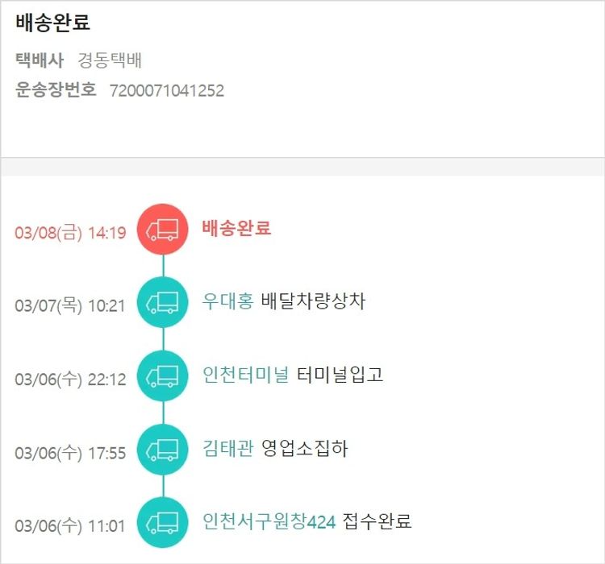Image resolution: width=605 pixels, height=564 pixels.
Task: Select the 03/06(수) 11:01 timestamp
Action: click(x=70, y=526)
